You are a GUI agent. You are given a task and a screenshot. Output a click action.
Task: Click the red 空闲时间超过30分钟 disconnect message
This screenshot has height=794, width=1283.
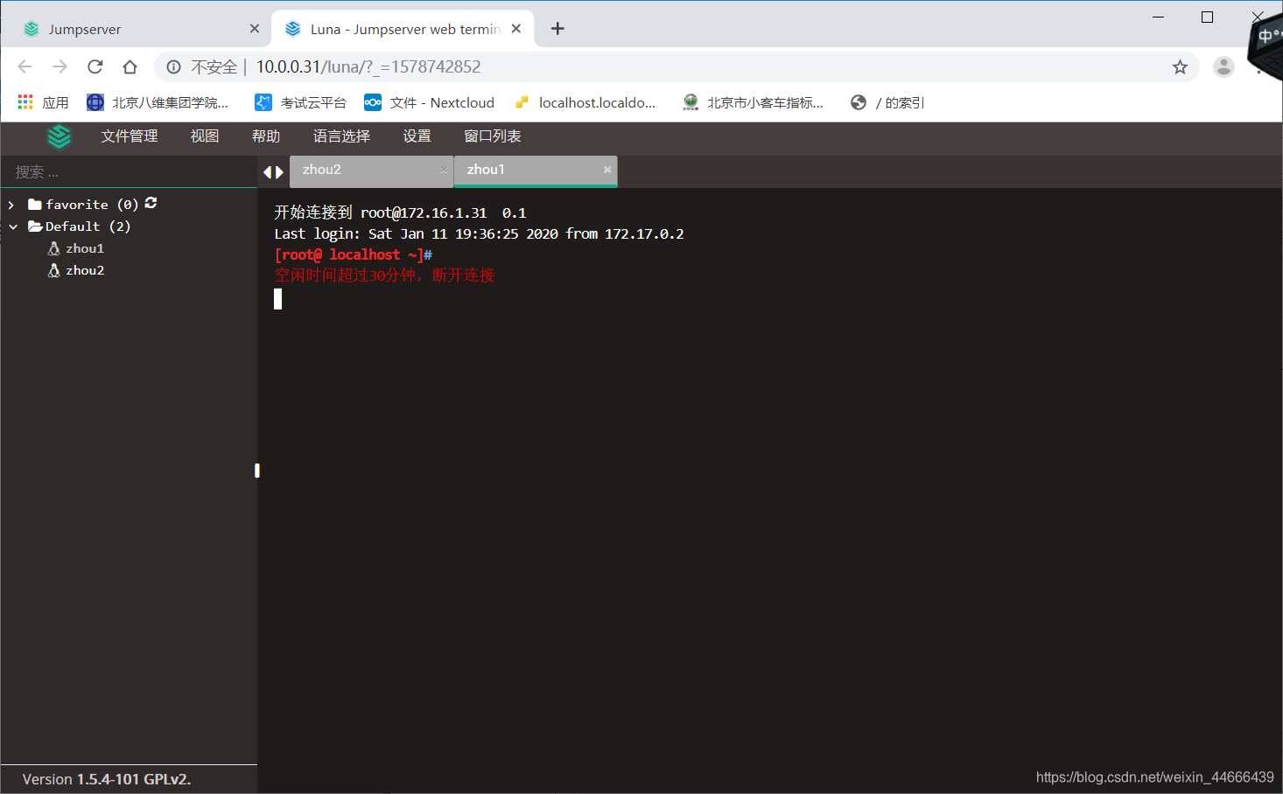(x=384, y=275)
